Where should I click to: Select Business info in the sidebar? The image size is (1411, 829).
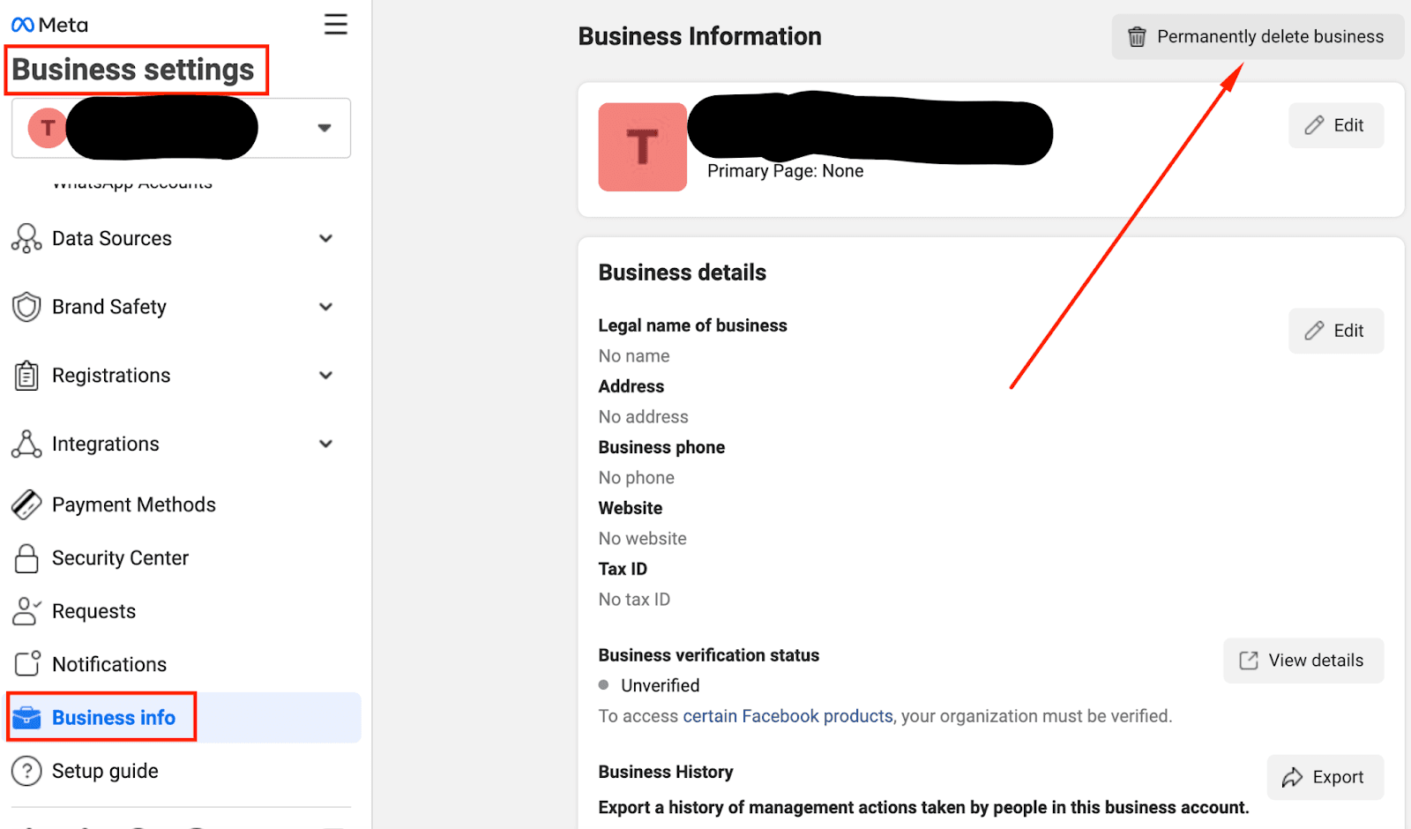[113, 718]
